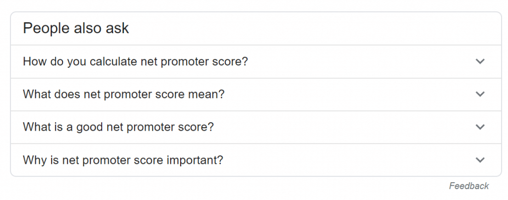This screenshot has height=200, width=508.
Task: Click the chevron beside 'Why is net promoter score important?'
Action: pyautogui.click(x=480, y=160)
